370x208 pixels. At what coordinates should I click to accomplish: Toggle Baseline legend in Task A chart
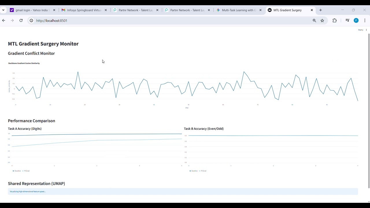pos(17,171)
